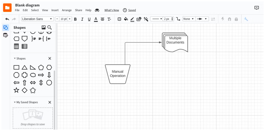Click the undo arrow in toolbar
Viewport: 272px width, 138px height.
tap(7, 19)
